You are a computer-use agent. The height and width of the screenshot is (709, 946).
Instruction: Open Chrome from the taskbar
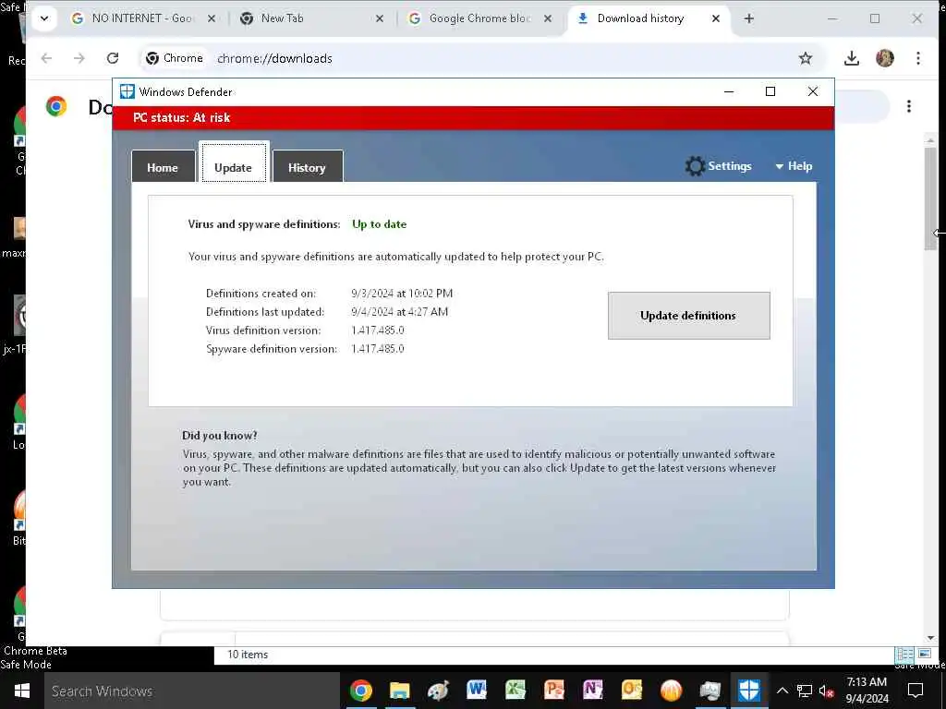coord(361,691)
